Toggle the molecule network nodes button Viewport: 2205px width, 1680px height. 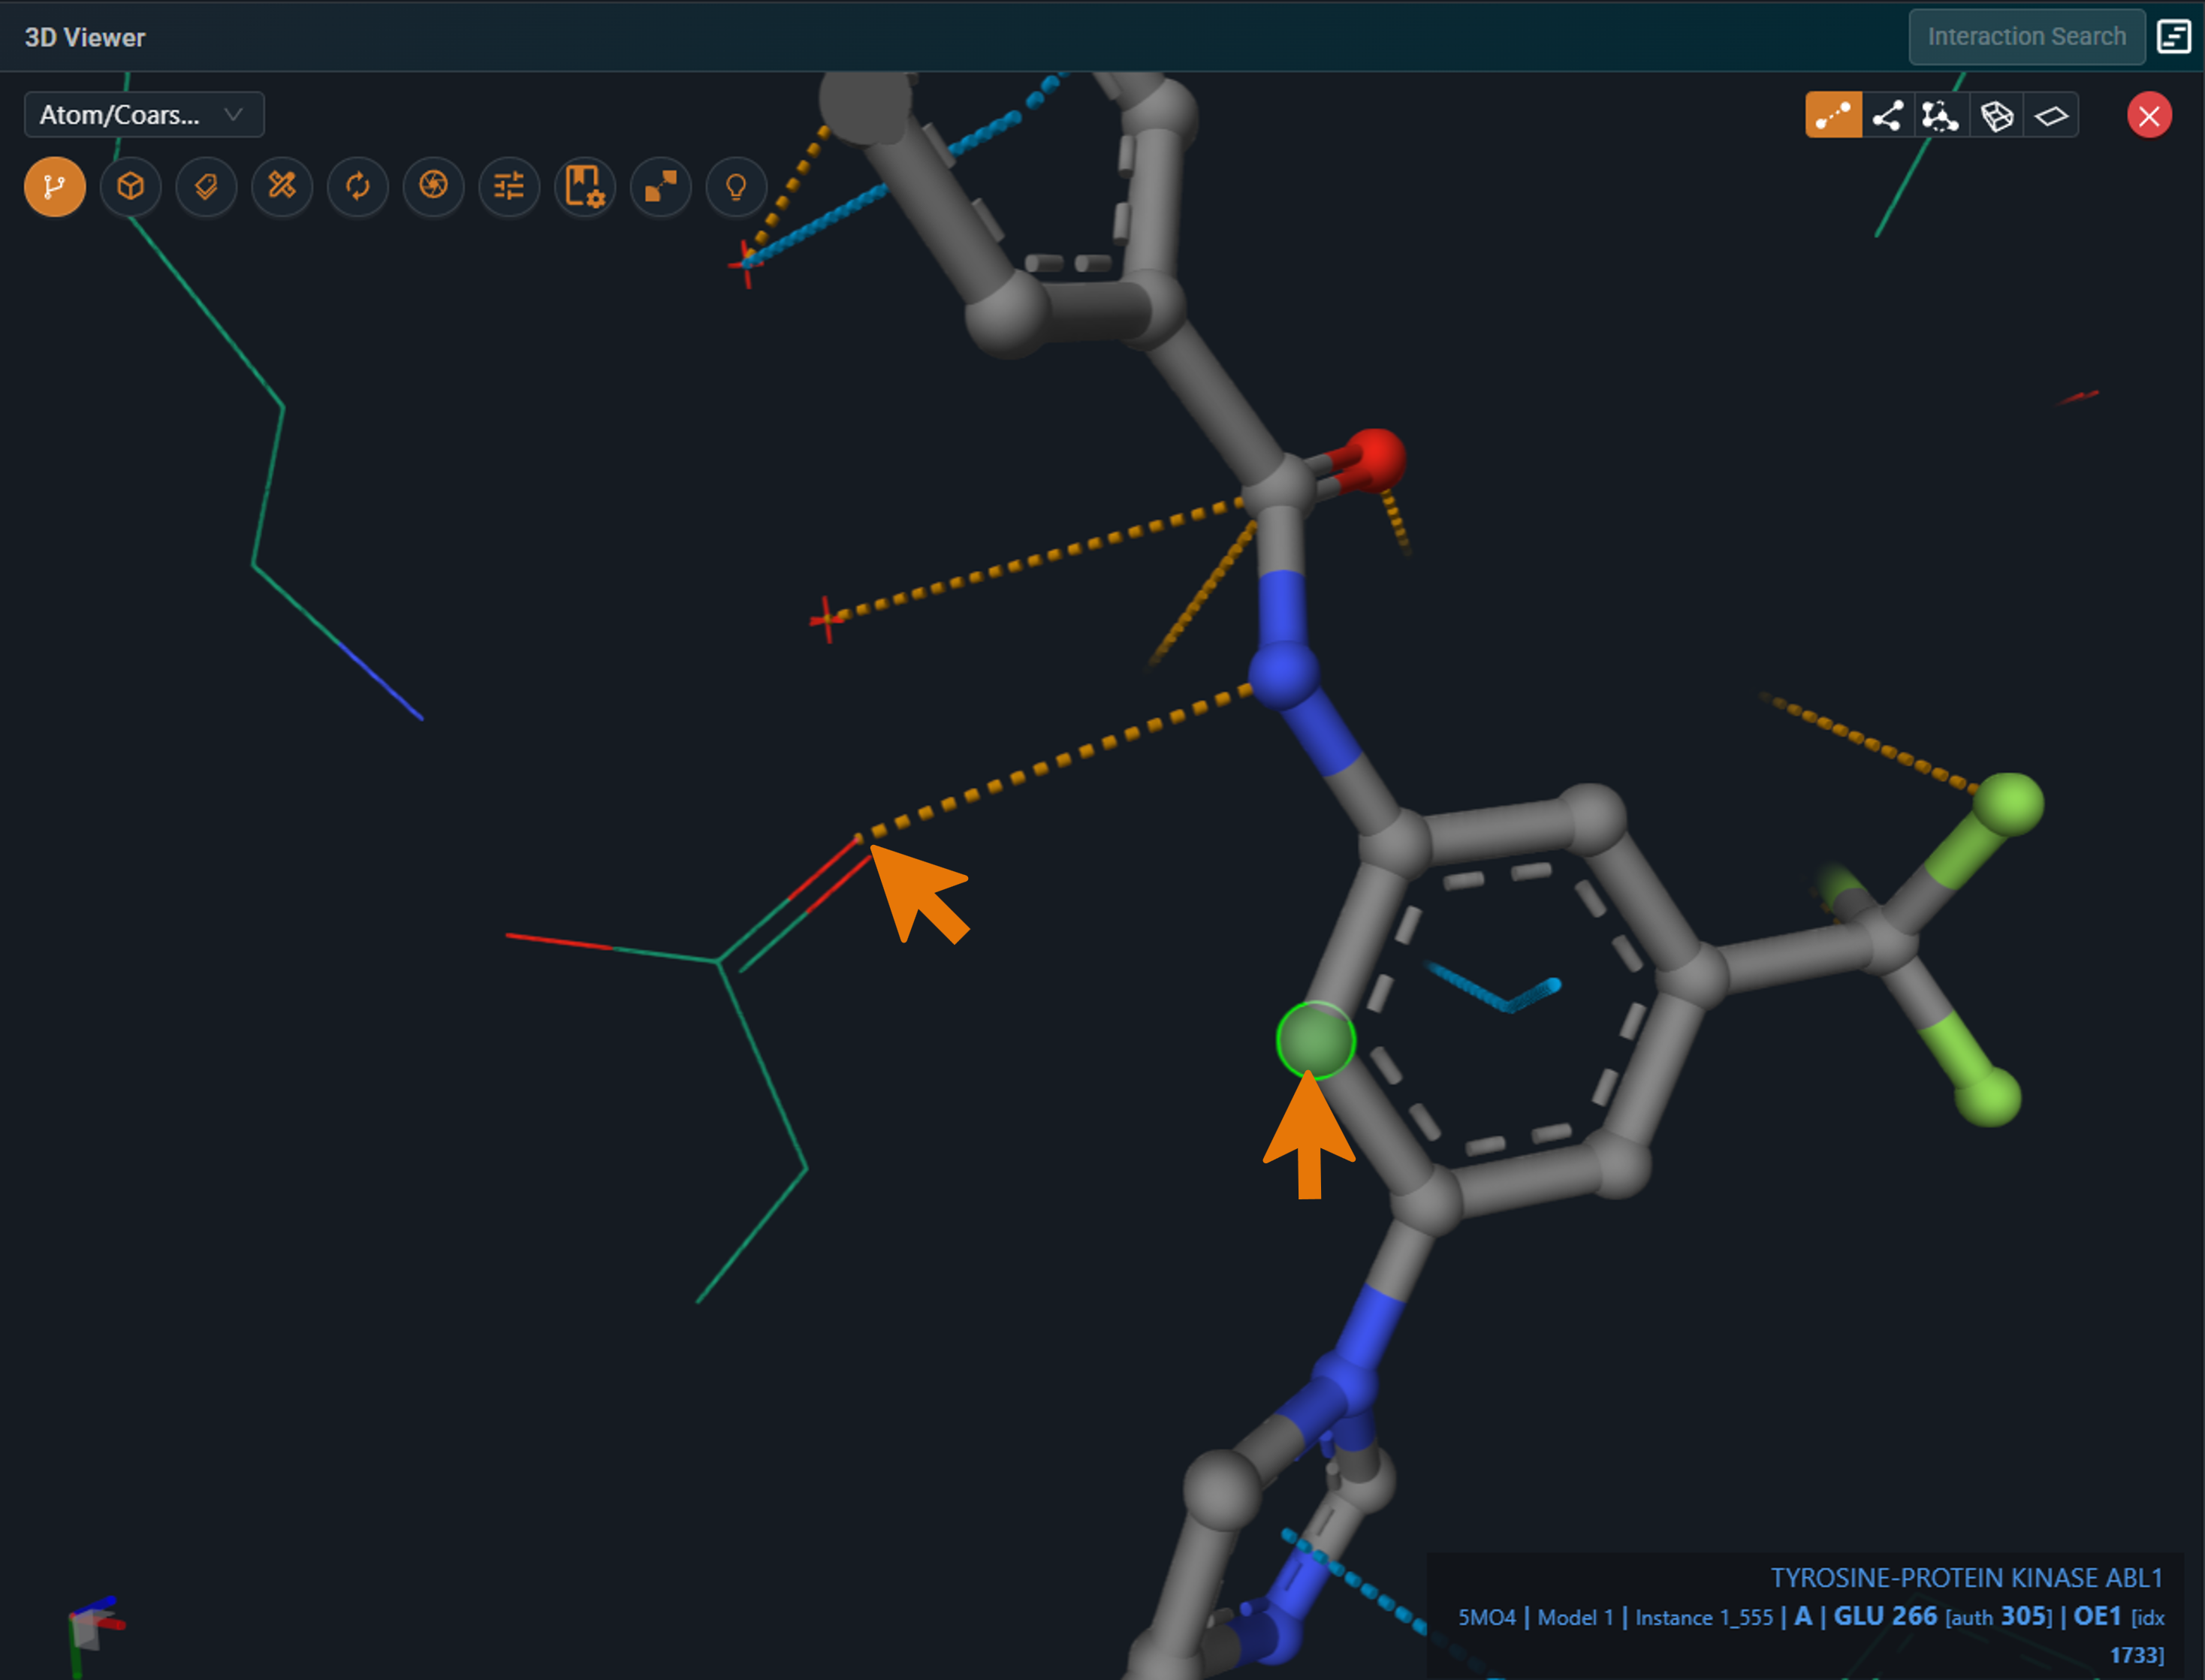point(1941,116)
